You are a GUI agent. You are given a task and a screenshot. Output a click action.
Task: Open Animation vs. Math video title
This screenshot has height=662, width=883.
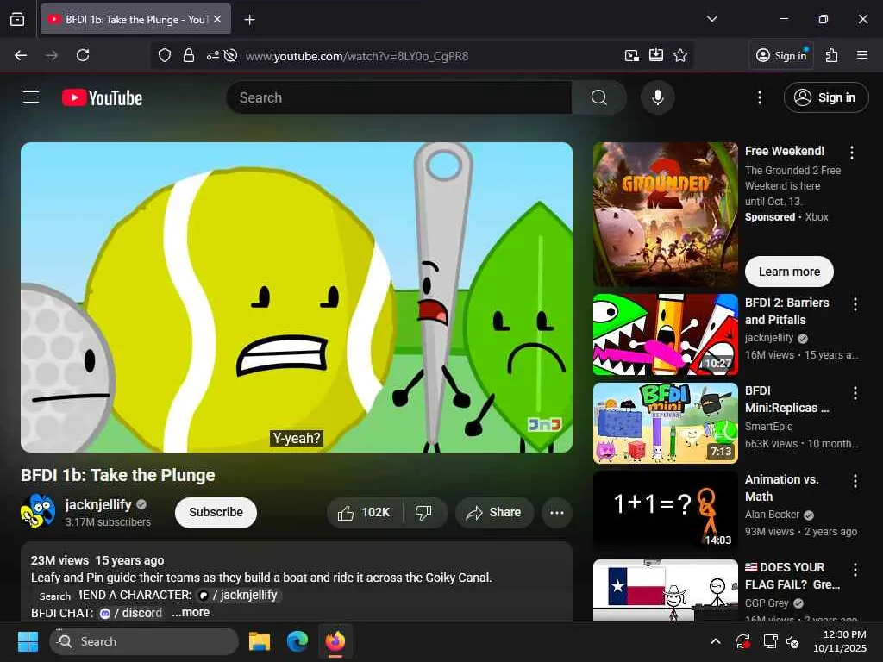(781, 488)
